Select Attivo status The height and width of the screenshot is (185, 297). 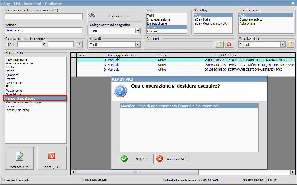[167, 27]
